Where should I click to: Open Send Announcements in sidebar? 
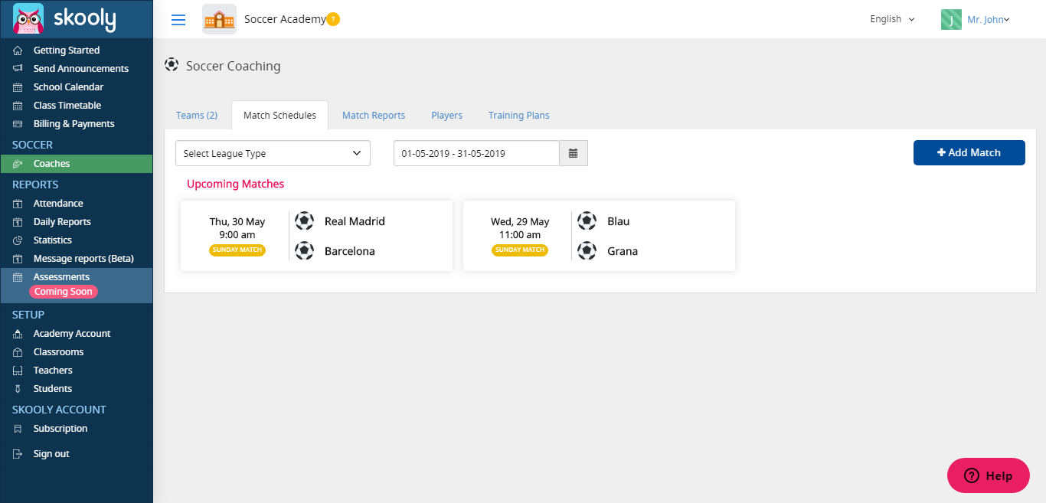click(x=81, y=69)
